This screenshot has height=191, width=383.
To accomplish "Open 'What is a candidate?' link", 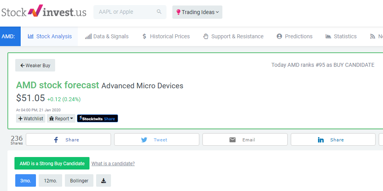I will 113,164.
